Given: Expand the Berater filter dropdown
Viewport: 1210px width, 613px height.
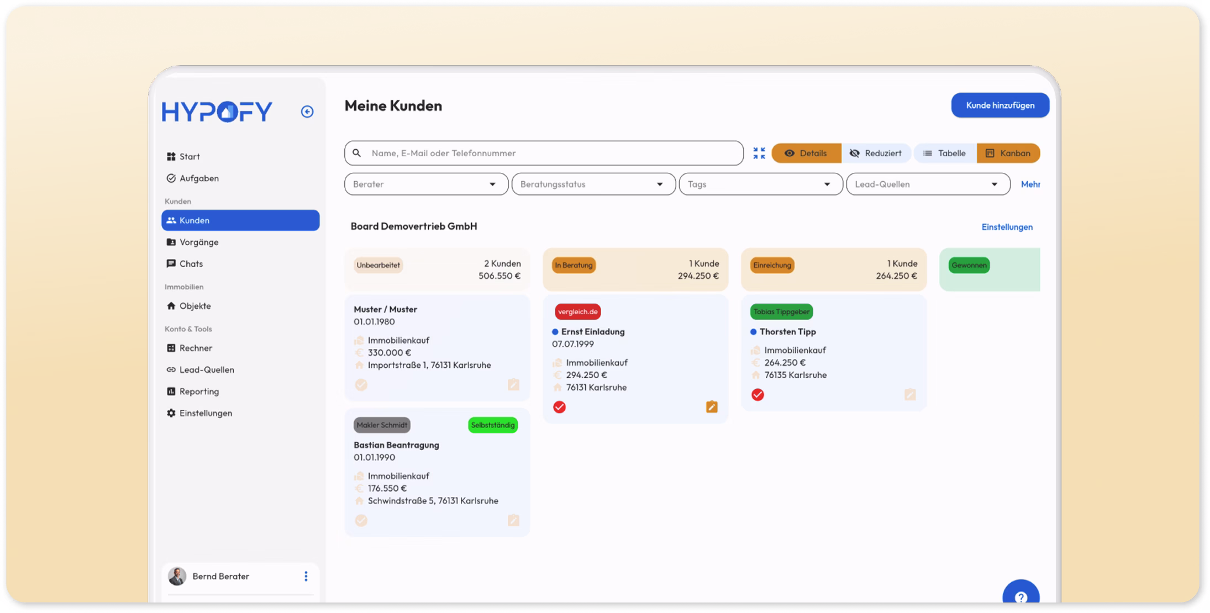Looking at the screenshot, I should pyautogui.click(x=426, y=184).
